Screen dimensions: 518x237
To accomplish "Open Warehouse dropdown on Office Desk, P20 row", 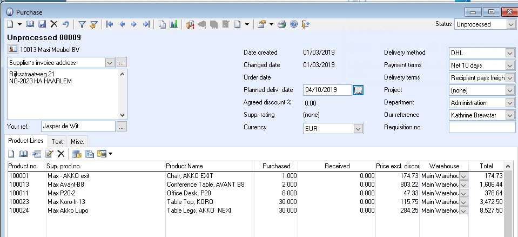I will [464, 193].
